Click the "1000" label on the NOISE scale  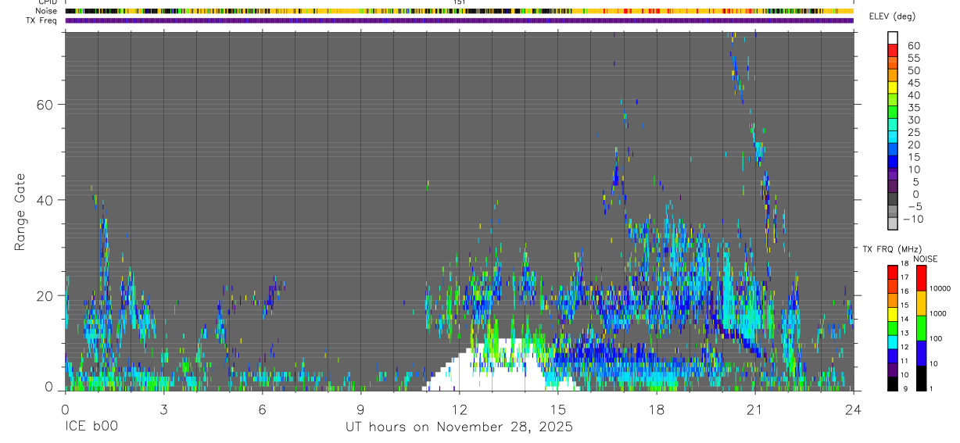(x=937, y=313)
